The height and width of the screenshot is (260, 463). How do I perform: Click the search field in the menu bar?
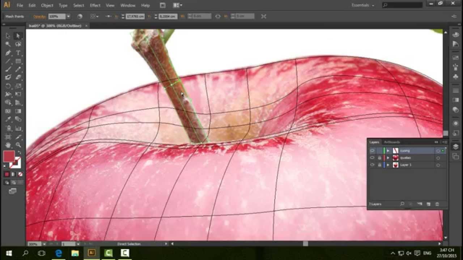point(402,5)
